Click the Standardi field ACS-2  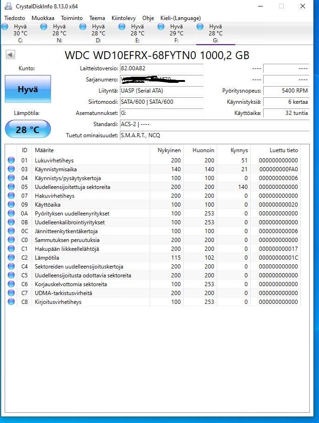(214, 124)
